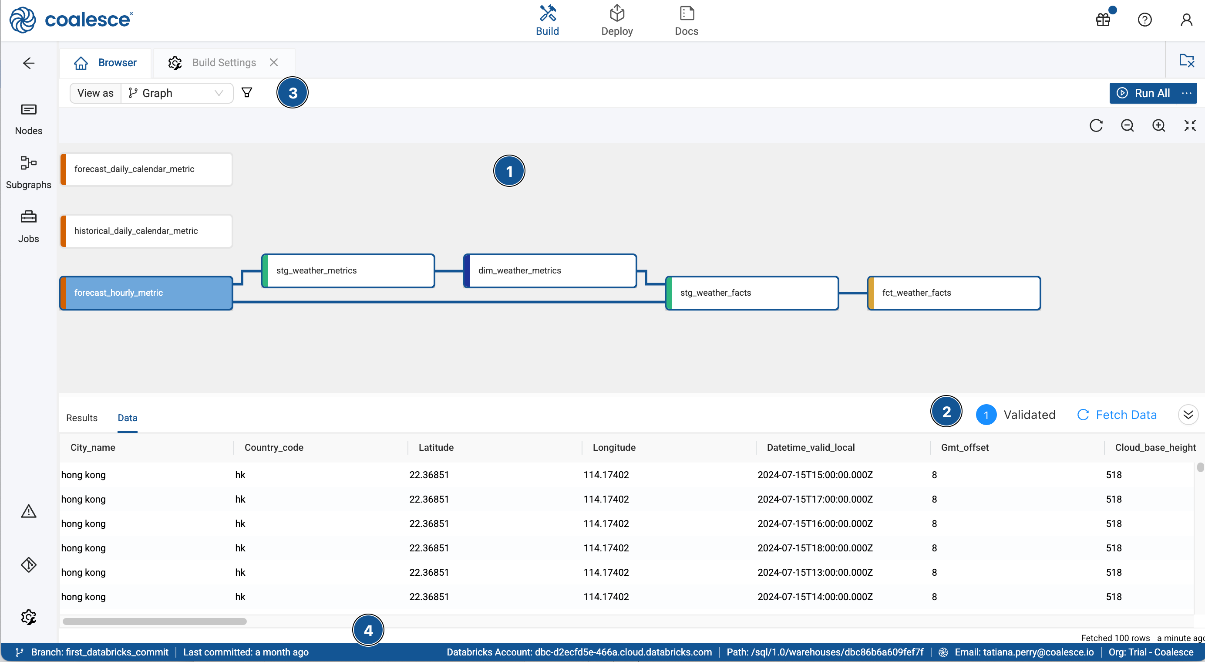Click the Run All button
The height and width of the screenshot is (662, 1205).
(1143, 93)
